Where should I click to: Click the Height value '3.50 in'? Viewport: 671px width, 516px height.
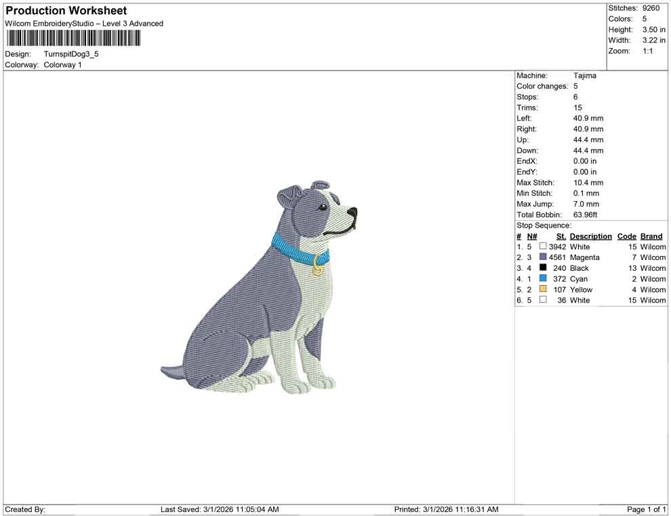point(654,30)
